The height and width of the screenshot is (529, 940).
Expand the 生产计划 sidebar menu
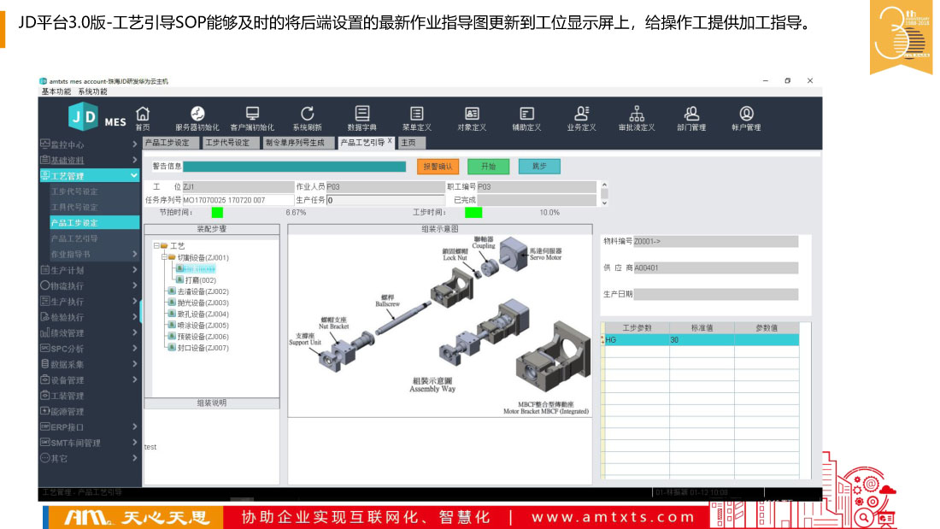134,270
